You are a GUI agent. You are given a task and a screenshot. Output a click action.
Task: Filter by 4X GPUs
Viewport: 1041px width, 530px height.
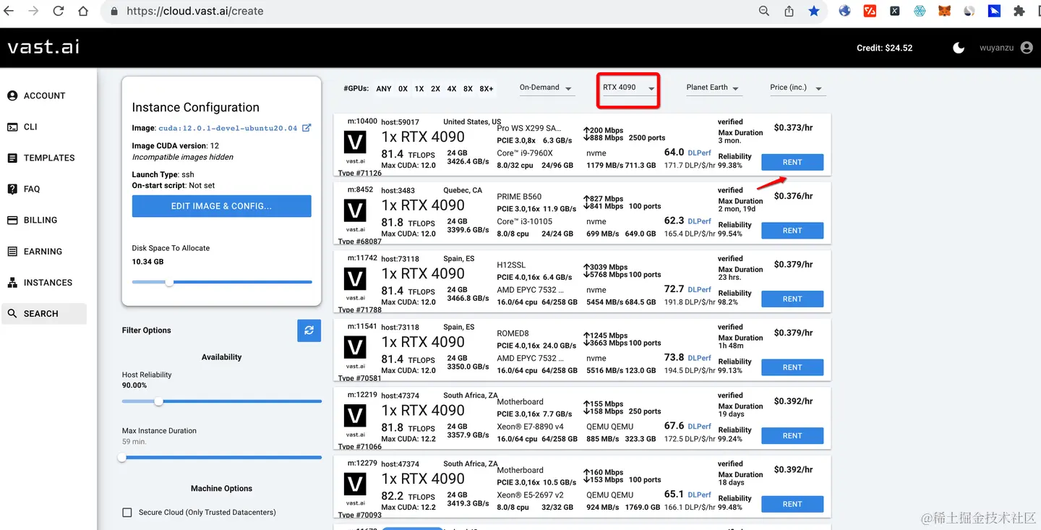click(452, 89)
